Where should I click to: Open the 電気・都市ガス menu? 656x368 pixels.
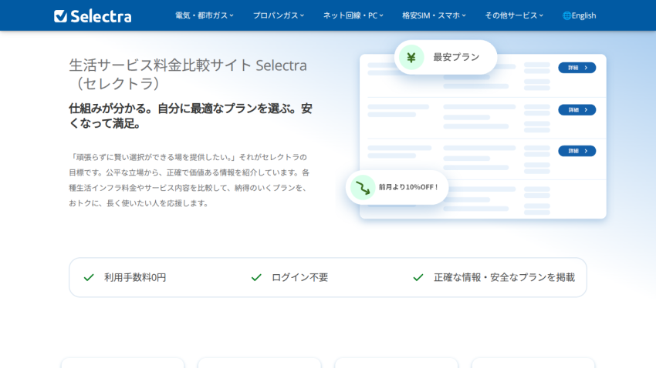205,15
